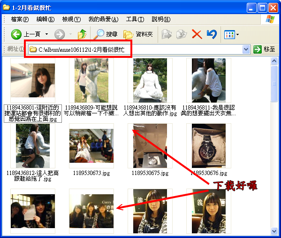This screenshot has height=238, width=281.
Task: Open the 我的最愛(A) menu
Action: (x=103, y=19)
